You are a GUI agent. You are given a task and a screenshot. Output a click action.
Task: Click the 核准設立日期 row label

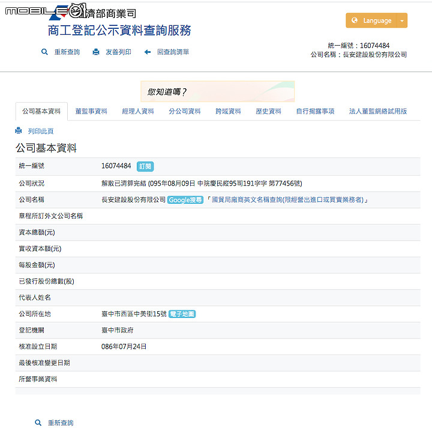tap(38, 346)
